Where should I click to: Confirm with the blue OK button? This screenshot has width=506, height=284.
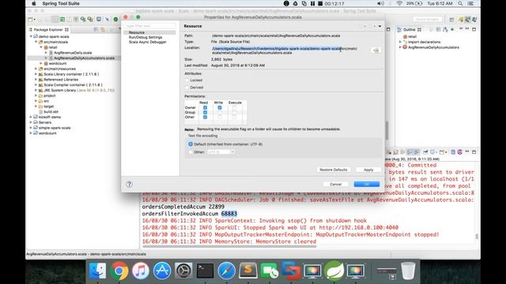point(367,184)
